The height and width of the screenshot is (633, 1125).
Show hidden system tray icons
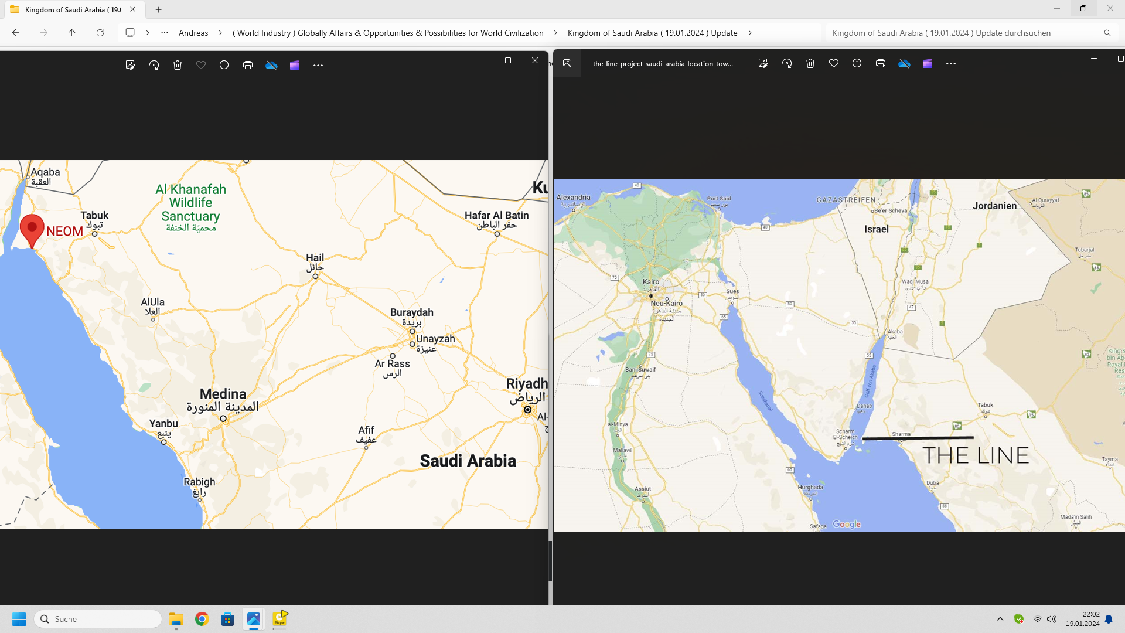point(1000,619)
